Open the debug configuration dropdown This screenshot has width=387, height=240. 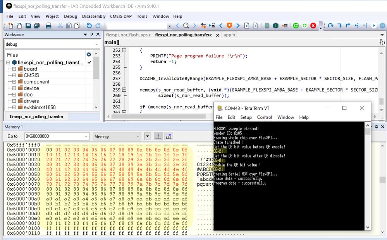point(96,44)
